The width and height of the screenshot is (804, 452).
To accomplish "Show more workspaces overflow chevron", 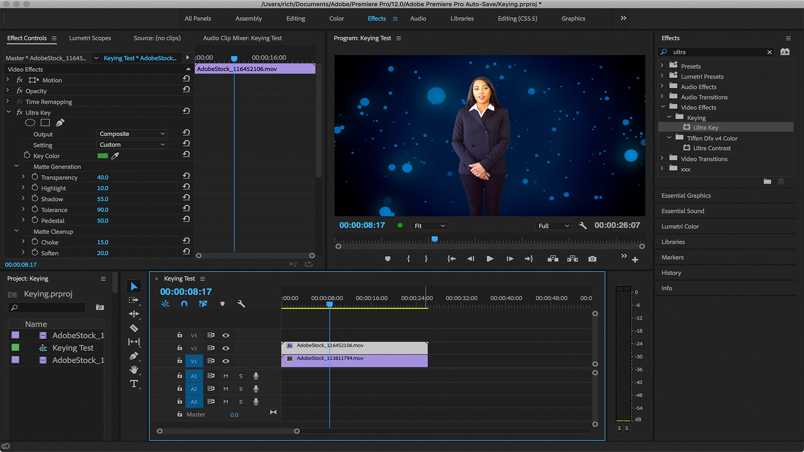I will (x=624, y=18).
